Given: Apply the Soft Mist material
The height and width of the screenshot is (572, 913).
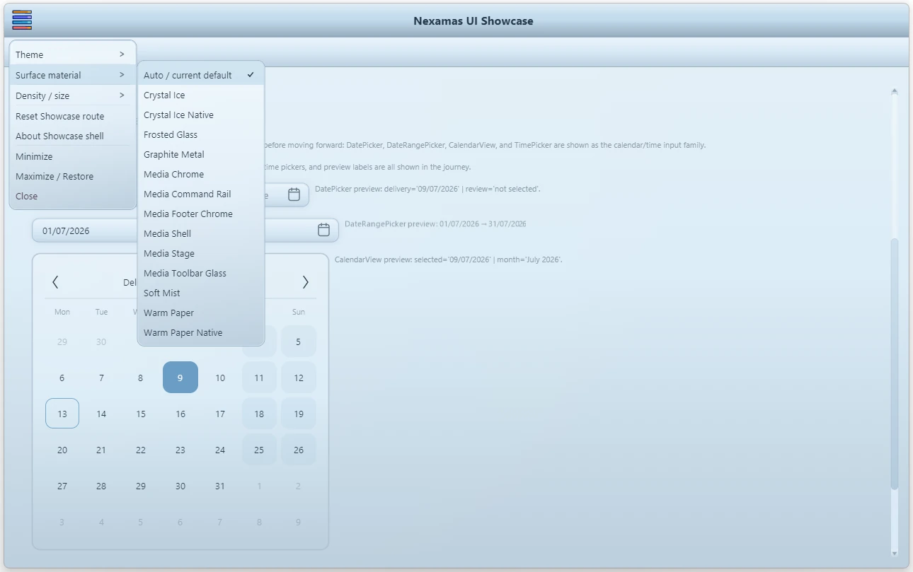Looking at the screenshot, I should click(201, 293).
